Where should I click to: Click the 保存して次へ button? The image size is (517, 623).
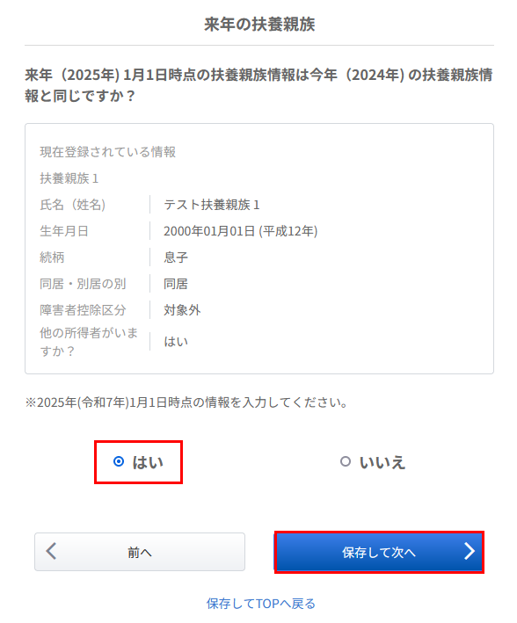379,552
